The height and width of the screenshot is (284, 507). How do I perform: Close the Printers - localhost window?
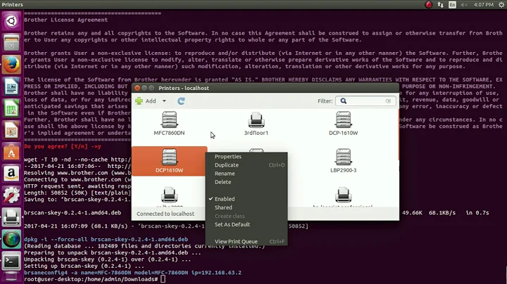point(137,88)
